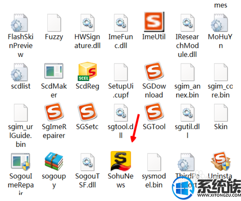
Task: Select the scdlist file icon
Action: pyautogui.click(x=19, y=72)
